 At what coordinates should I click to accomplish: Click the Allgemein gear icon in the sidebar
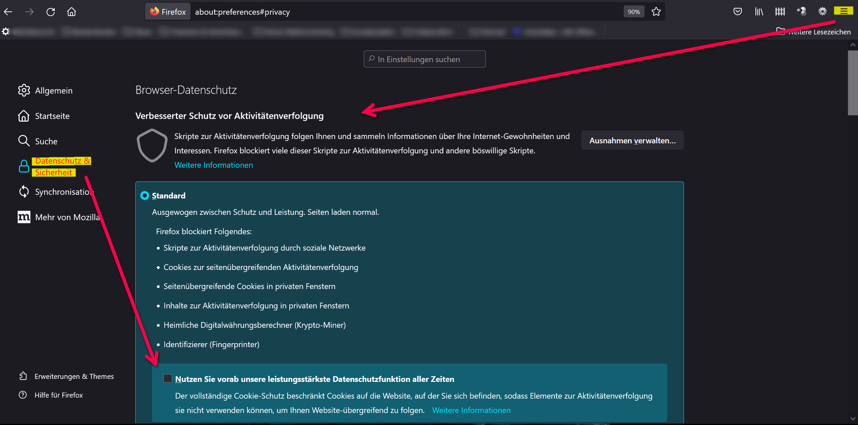tap(24, 91)
